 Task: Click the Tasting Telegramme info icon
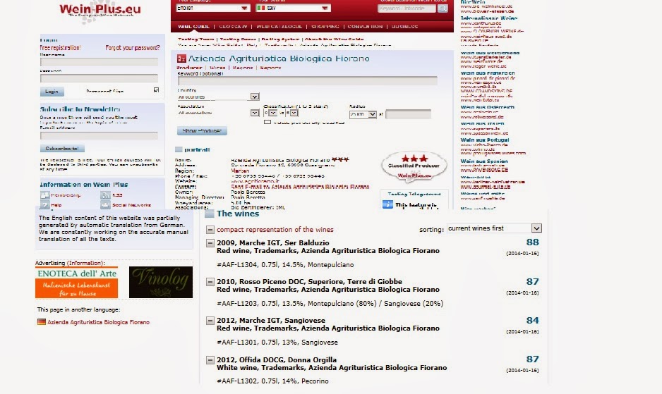point(387,204)
